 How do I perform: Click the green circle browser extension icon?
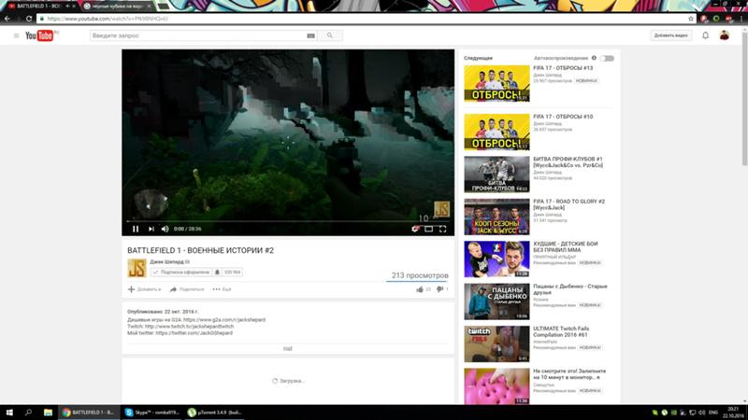[x=716, y=19]
